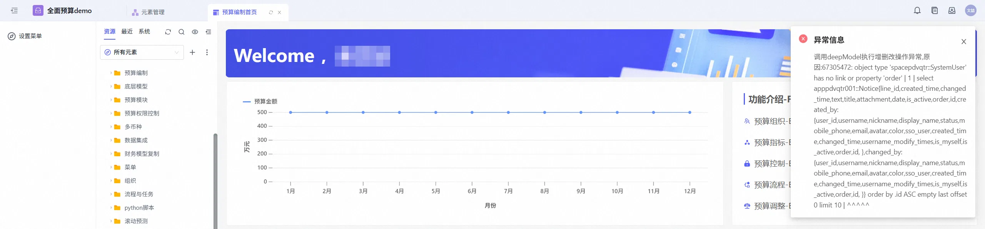Expand the 预算权限控制 folder

tap(111, 113)
